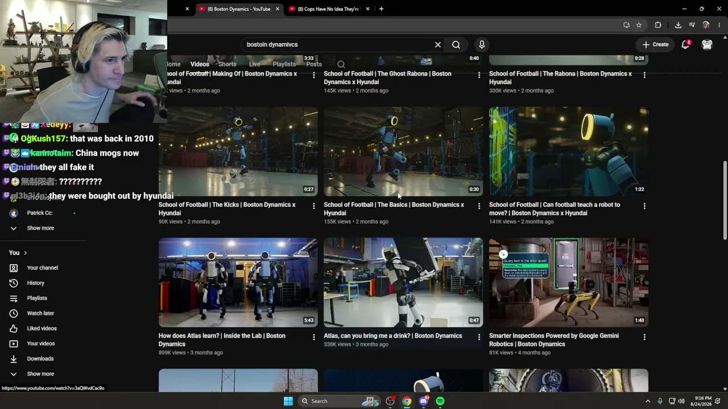Play Smarter Inspections Gemini Robotics thumbnail
This screenshot has height=409, width=728.
(x=569, y=282)
